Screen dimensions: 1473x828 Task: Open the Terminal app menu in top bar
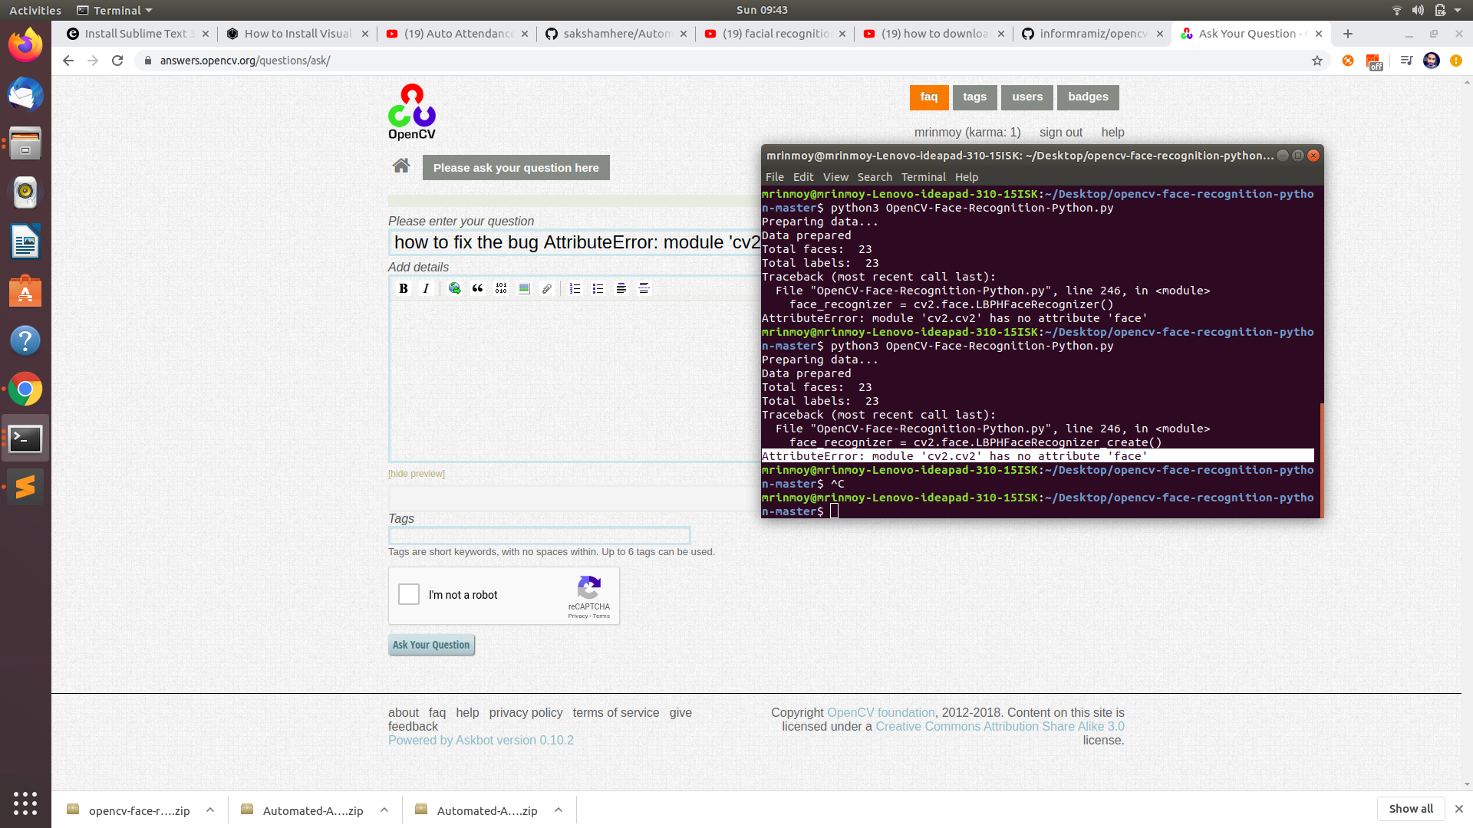point(115,10)
